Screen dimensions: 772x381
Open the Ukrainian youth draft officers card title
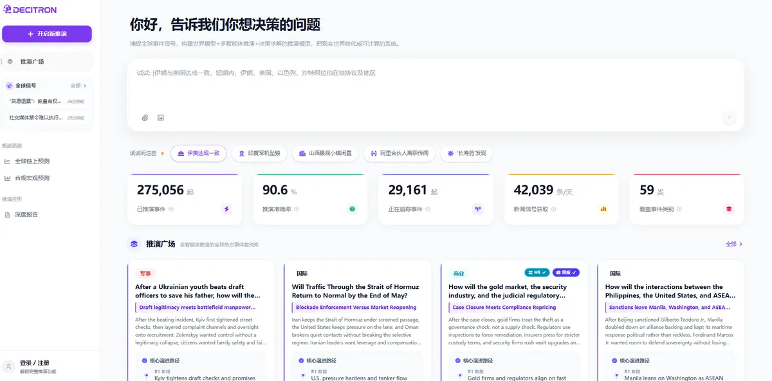pyautogui.click(x=199, y=291)
